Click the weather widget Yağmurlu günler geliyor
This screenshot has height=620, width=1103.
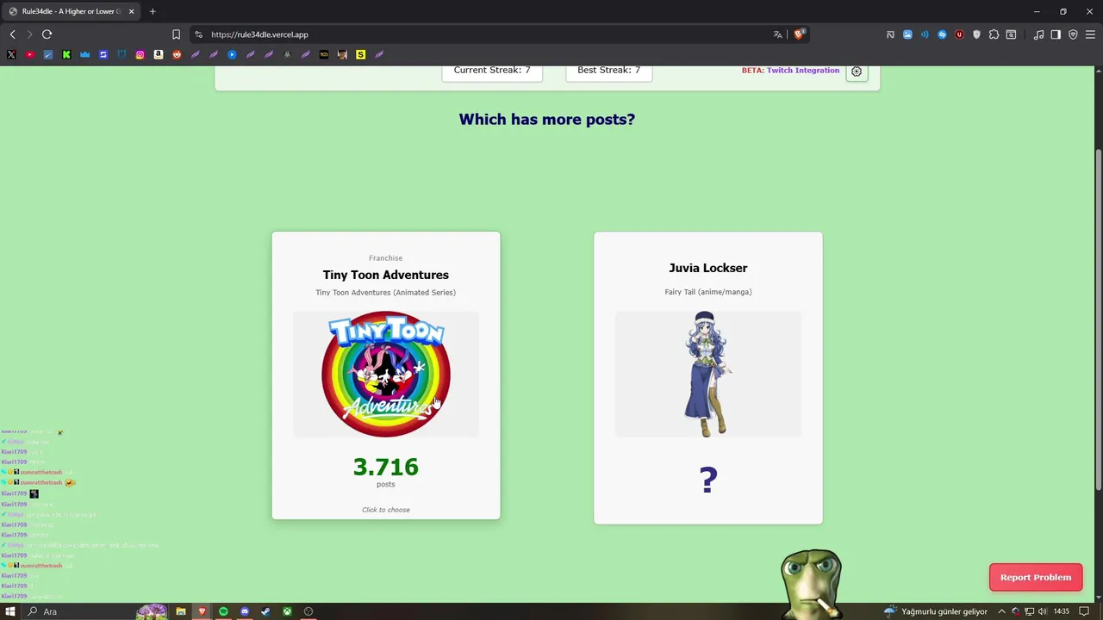(x=936, y=611)
